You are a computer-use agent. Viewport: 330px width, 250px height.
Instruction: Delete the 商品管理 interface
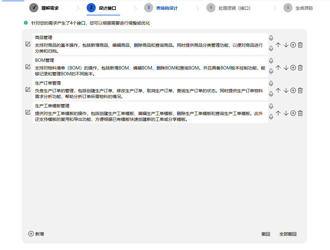tap(300, 45)
